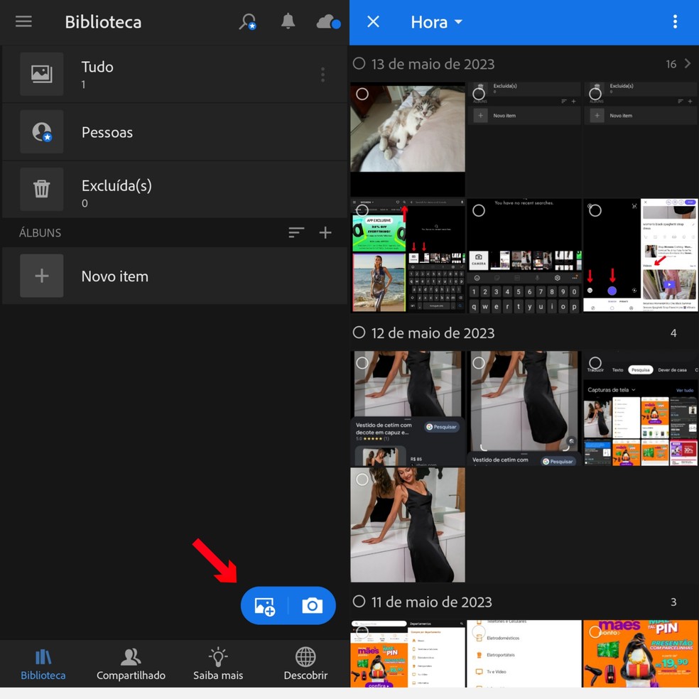Open three-dot options for Tudo
Screen dimensions: 699x699
pyautogui.click(x=323, y=75)
